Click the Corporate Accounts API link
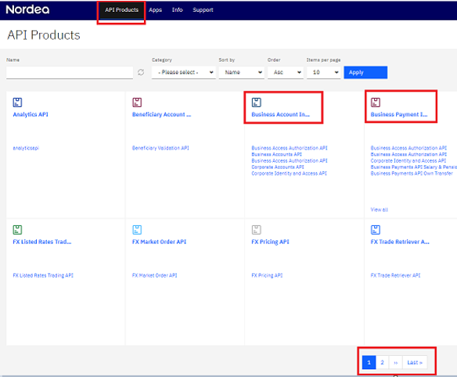Image resolution: width=457 pixels, height=377 pixels. pos(278,167)
